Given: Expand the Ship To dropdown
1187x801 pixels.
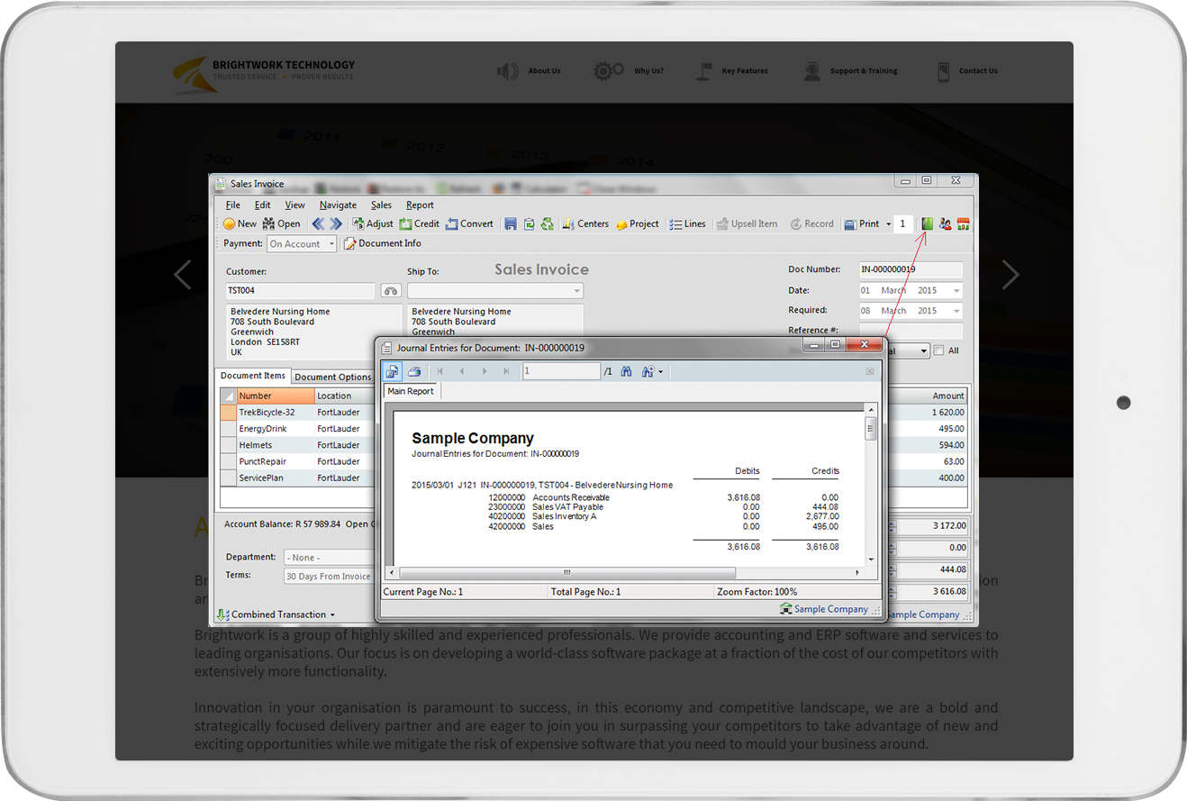Looking at the screenshot, I should 576,291.
